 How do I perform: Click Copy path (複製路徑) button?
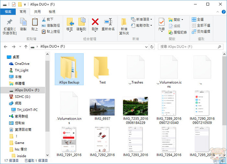click(x=51, y=26)
